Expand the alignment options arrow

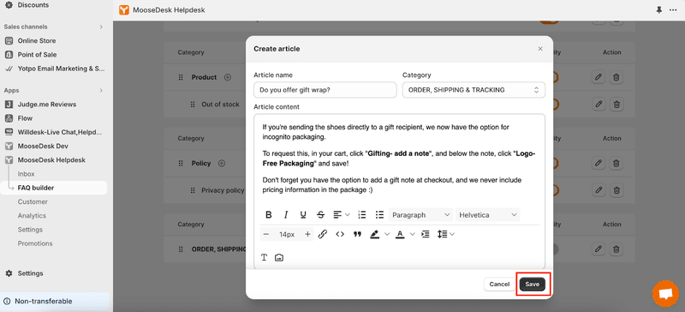click(x=348, y=215)
